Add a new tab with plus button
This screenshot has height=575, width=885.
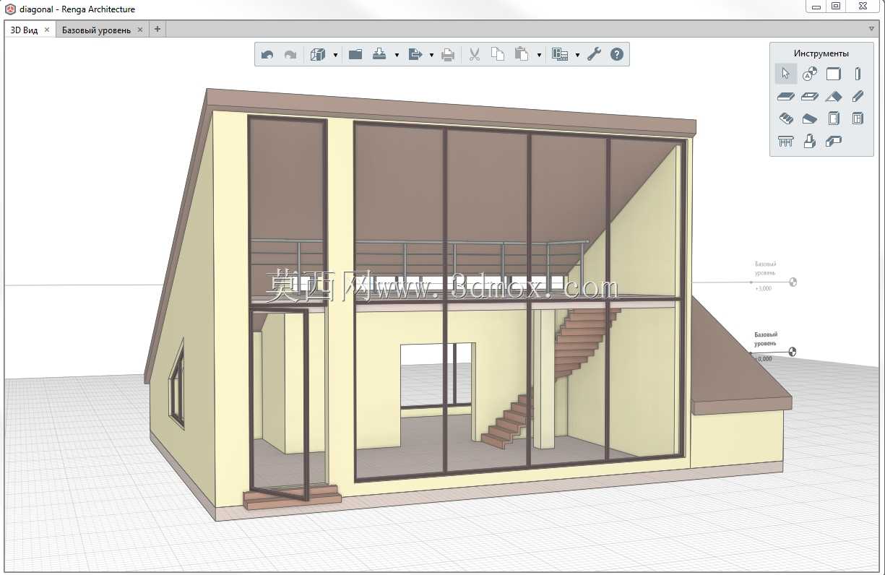(x=157, y=30)
